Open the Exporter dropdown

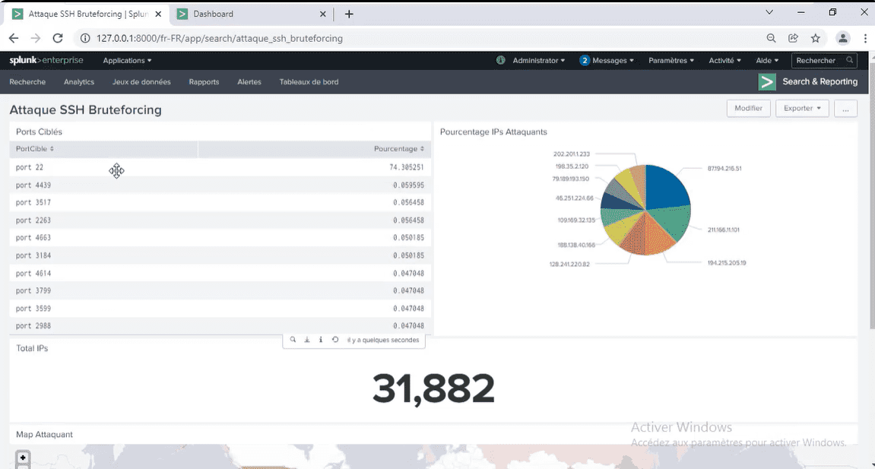(802, 108)
